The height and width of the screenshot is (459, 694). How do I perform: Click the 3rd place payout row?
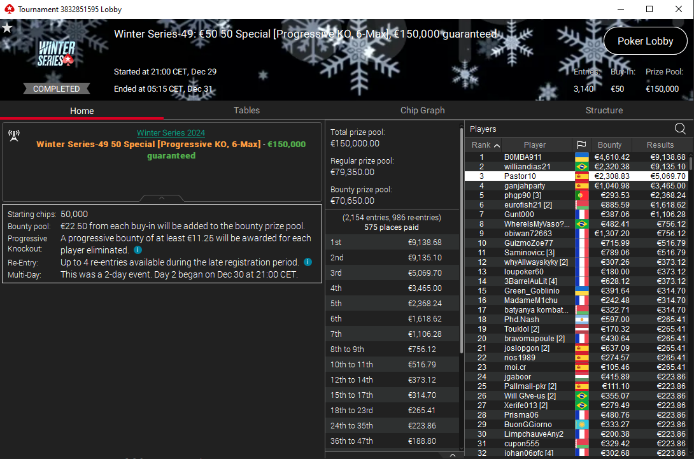click(x=392, y=272)
